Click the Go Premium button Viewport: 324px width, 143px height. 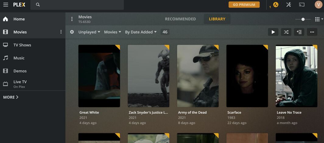[x=244, y=5]
